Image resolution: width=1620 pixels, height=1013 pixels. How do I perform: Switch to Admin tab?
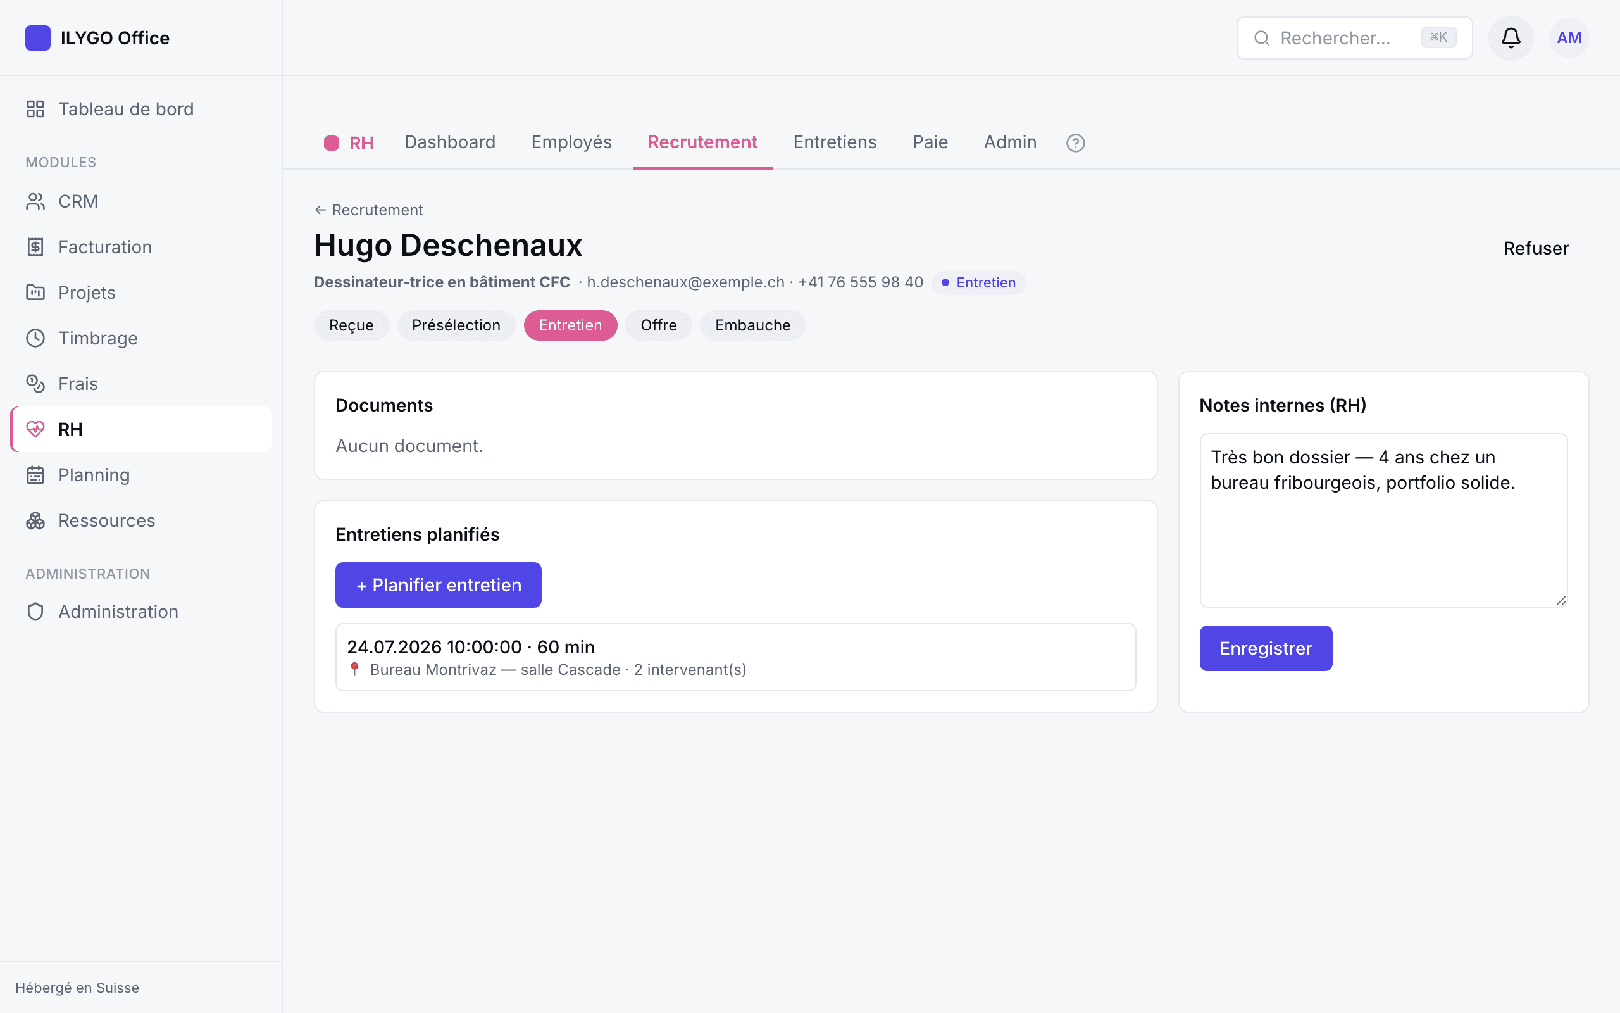1010,142
